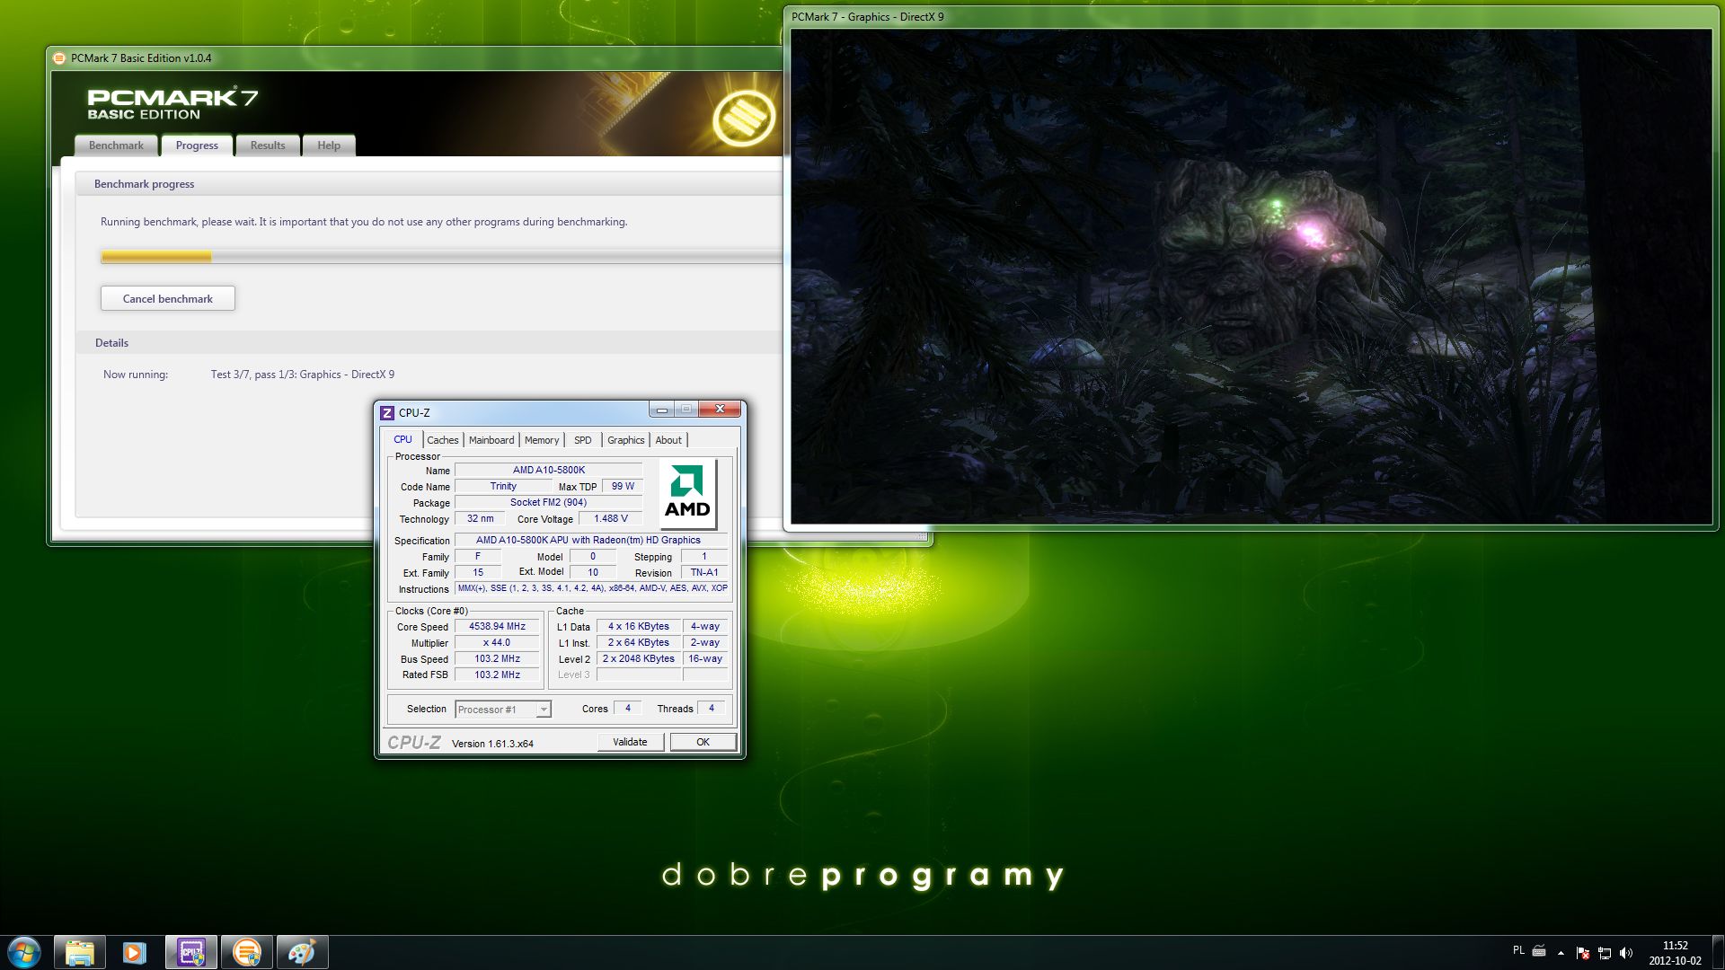
Task: Show hidden system tray icons
Action: pyautogui.click(x=1561, y=953)
